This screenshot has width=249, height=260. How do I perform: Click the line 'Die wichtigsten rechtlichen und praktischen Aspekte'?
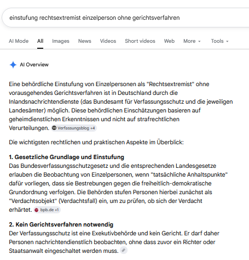96,142
